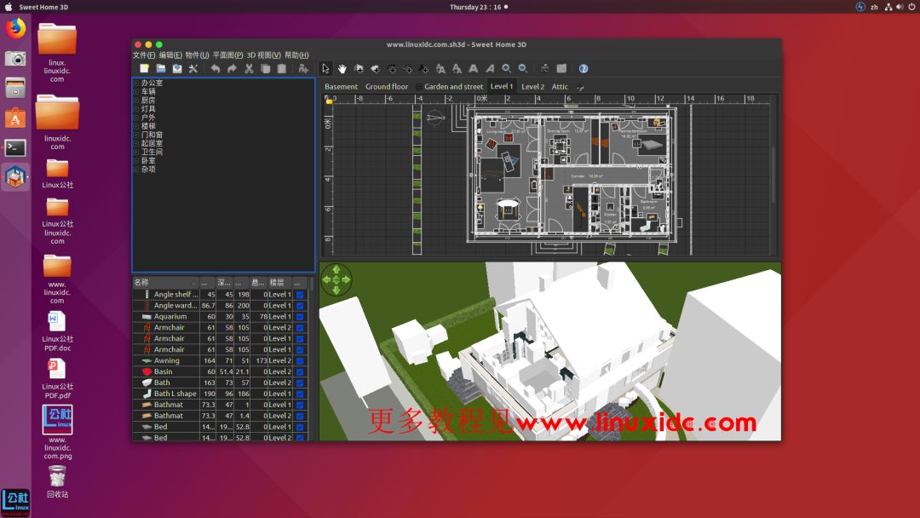Image resolution: width=920 pixels, height=518 pixels.
Task: Click the Zoom out magnifier icon
Action: (x=523, y=69)
